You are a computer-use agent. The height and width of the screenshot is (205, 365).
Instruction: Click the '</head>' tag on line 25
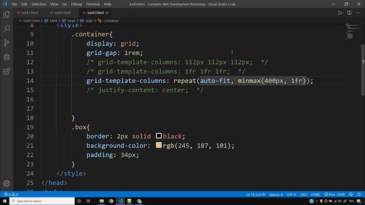point(54,183)
